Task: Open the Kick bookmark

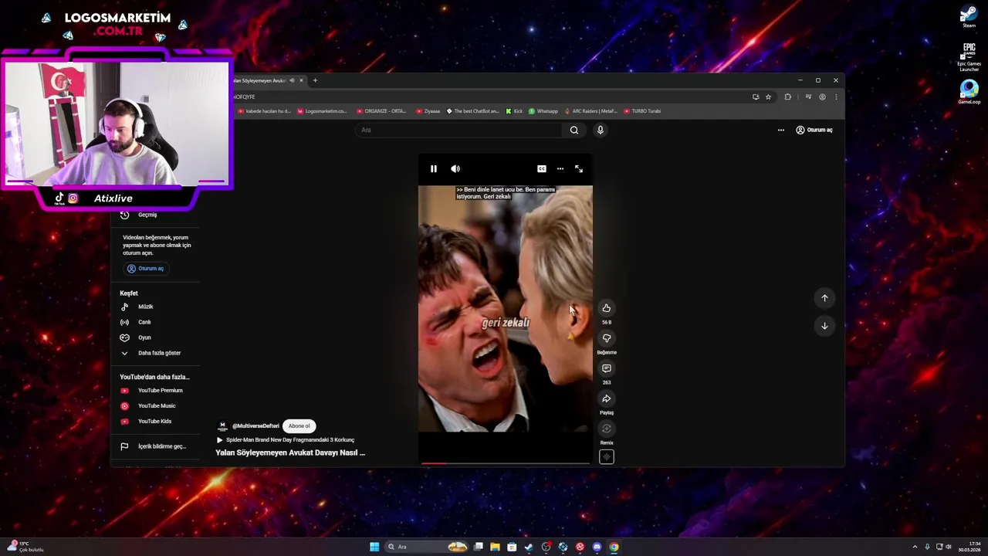Action: (514, 111)
